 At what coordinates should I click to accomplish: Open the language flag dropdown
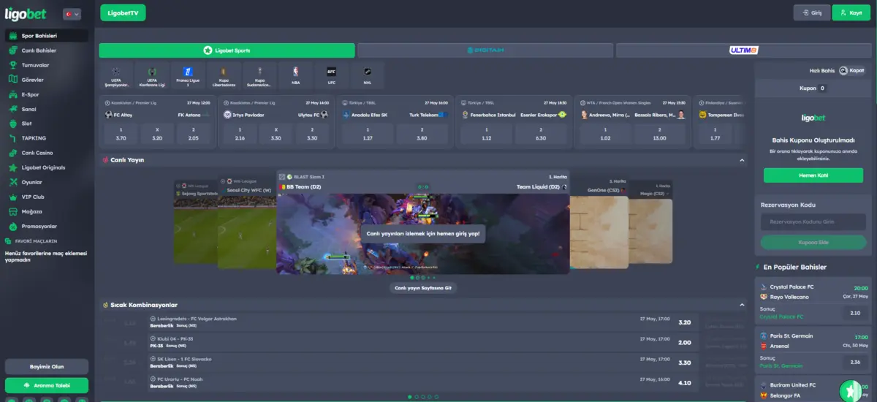[x=72, y=14]
